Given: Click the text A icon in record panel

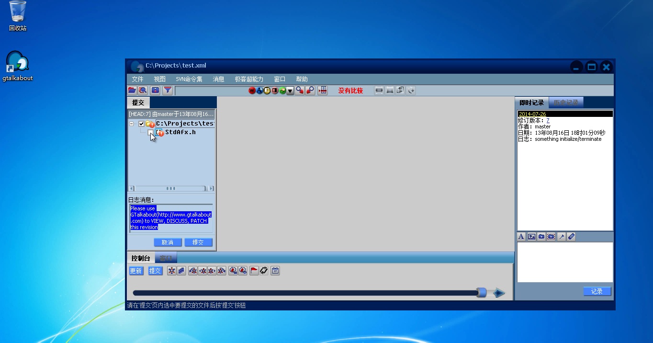Looking at the screenshot, I should (521, 237).
